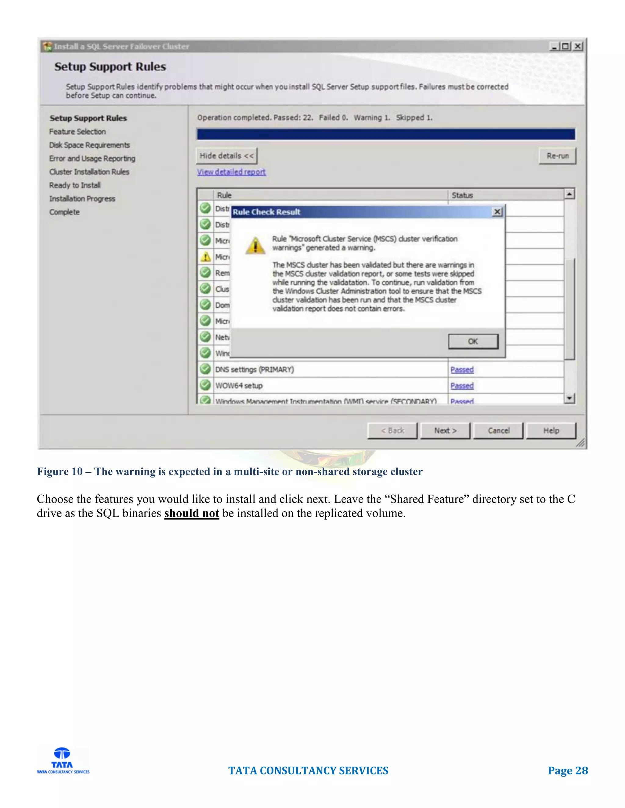The height and width of the screenshot is (808, 625).
Task: Click warning triangle icon in rules list
Action: 205,257
